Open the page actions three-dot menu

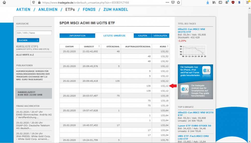tap(167, 2)
